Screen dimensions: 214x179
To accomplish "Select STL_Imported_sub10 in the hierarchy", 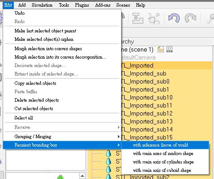I will point(147,97).
